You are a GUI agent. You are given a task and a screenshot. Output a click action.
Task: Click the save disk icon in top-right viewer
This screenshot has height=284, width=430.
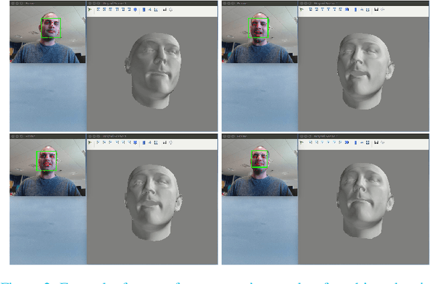pyautogui.click(x=376, y=11)
